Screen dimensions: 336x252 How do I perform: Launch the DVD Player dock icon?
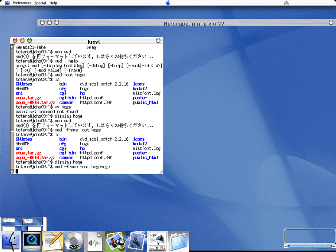click(74, 241)
